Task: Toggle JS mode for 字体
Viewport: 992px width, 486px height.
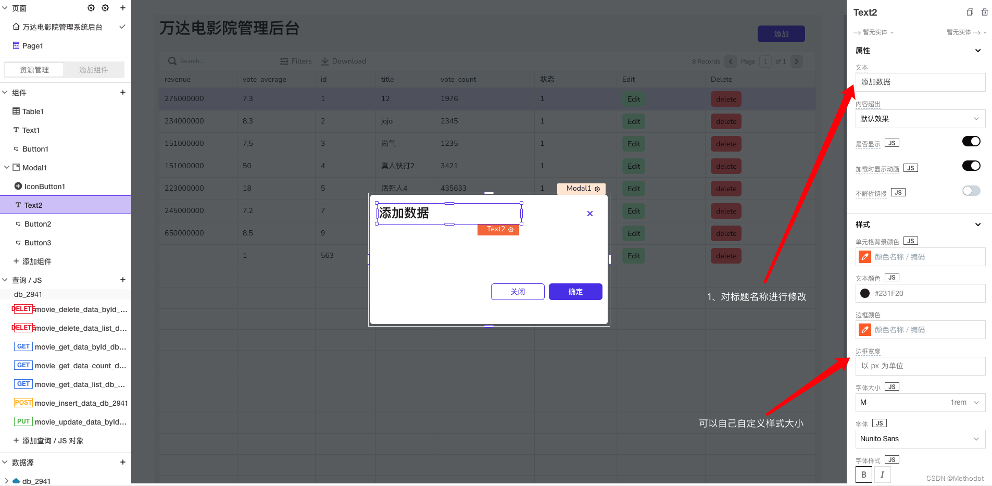Action: pos(880,423)
